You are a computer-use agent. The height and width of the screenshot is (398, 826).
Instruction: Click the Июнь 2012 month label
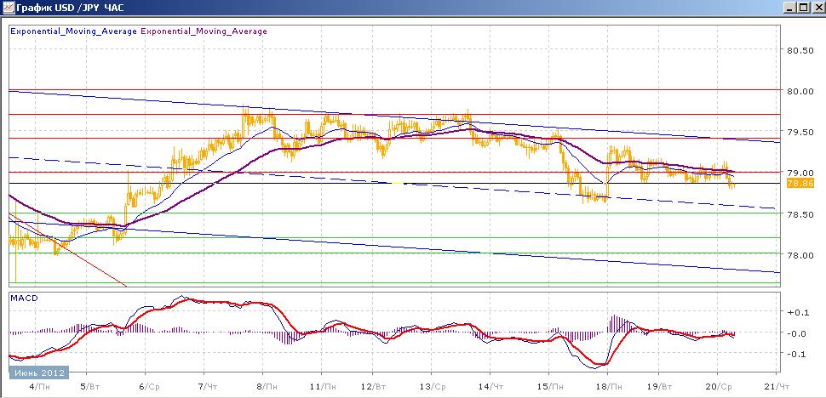coord(37,372)
